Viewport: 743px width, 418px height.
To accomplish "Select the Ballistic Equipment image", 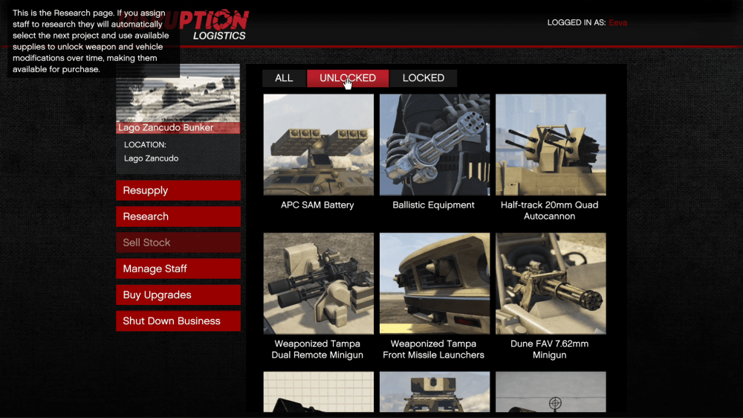I will 435,145.
